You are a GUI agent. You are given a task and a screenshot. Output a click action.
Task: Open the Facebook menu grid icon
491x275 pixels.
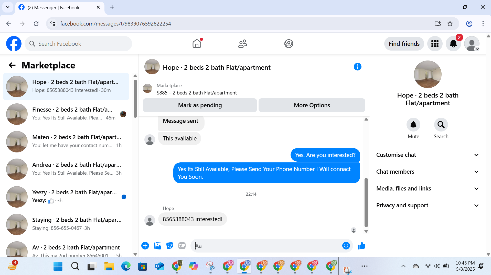[x=435, y=44]
